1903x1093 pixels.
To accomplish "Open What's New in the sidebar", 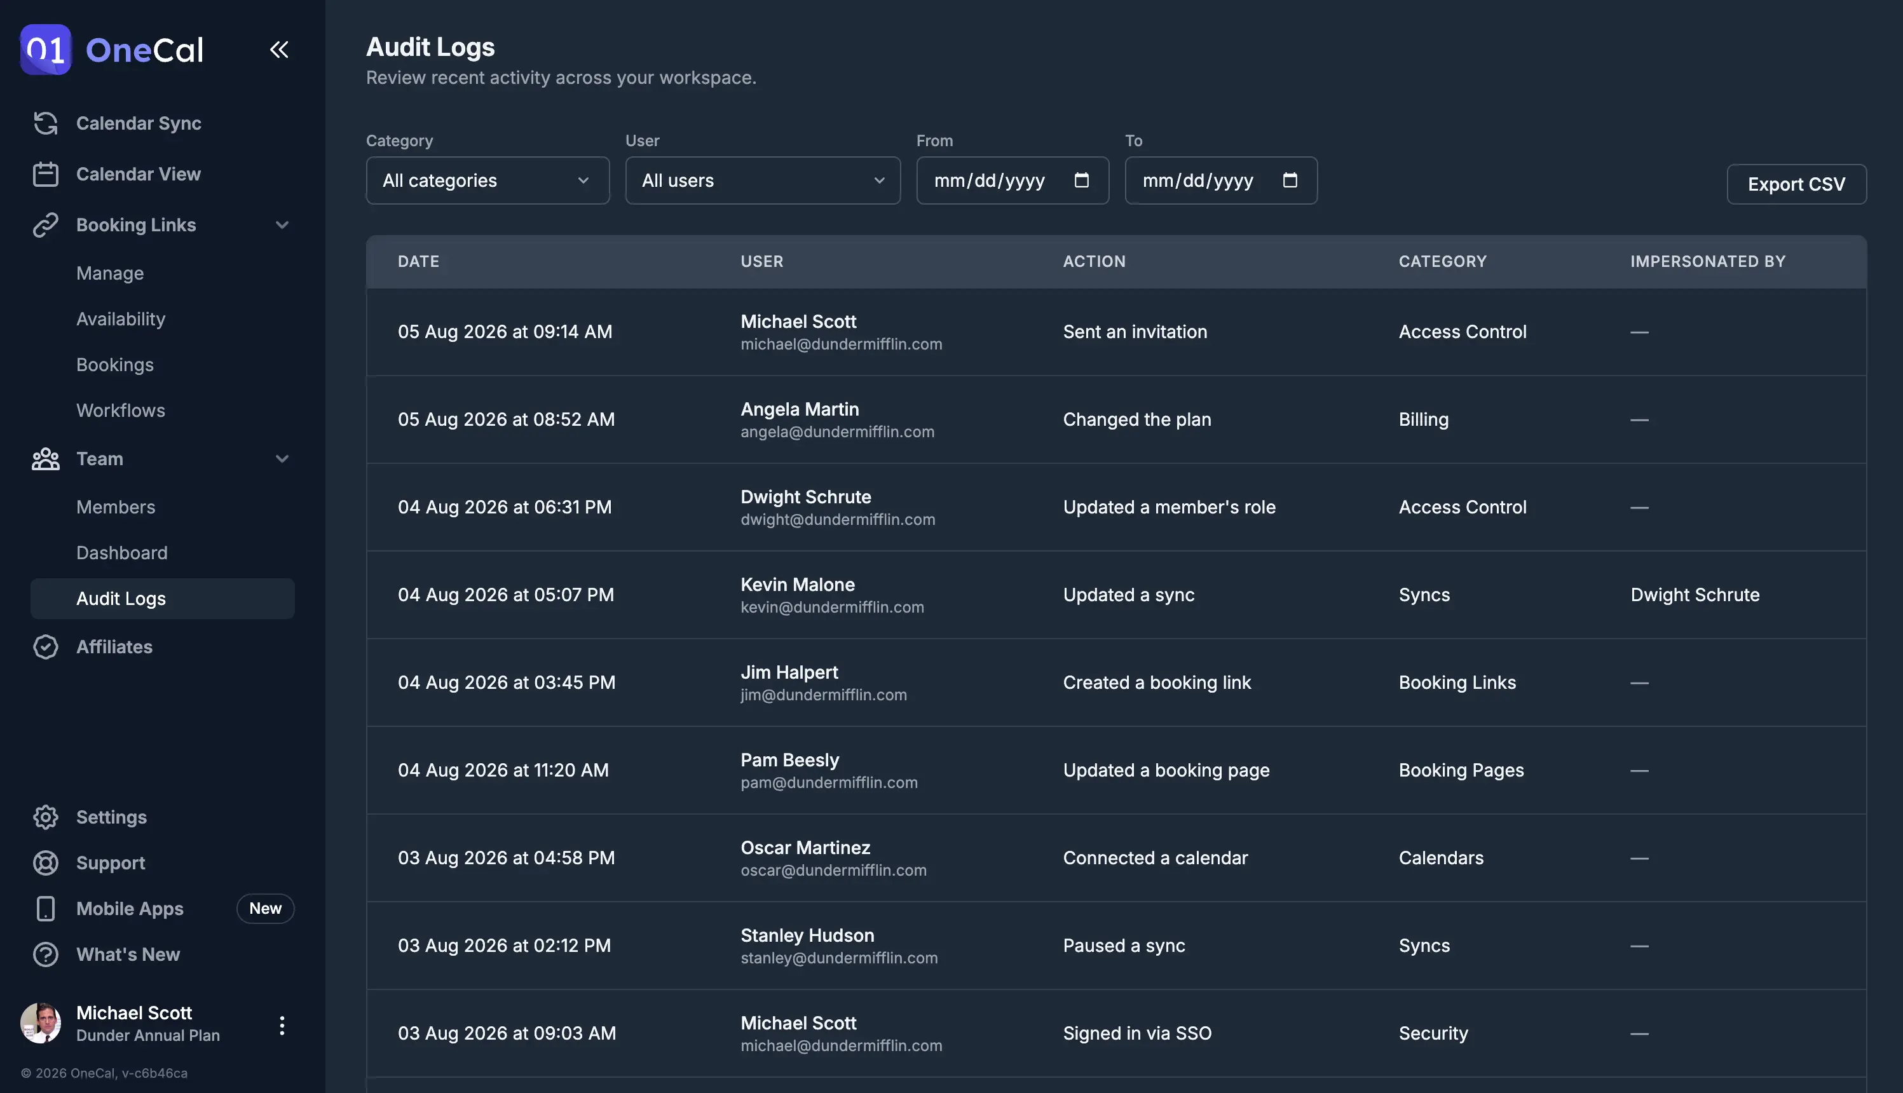I will (128, 955).
